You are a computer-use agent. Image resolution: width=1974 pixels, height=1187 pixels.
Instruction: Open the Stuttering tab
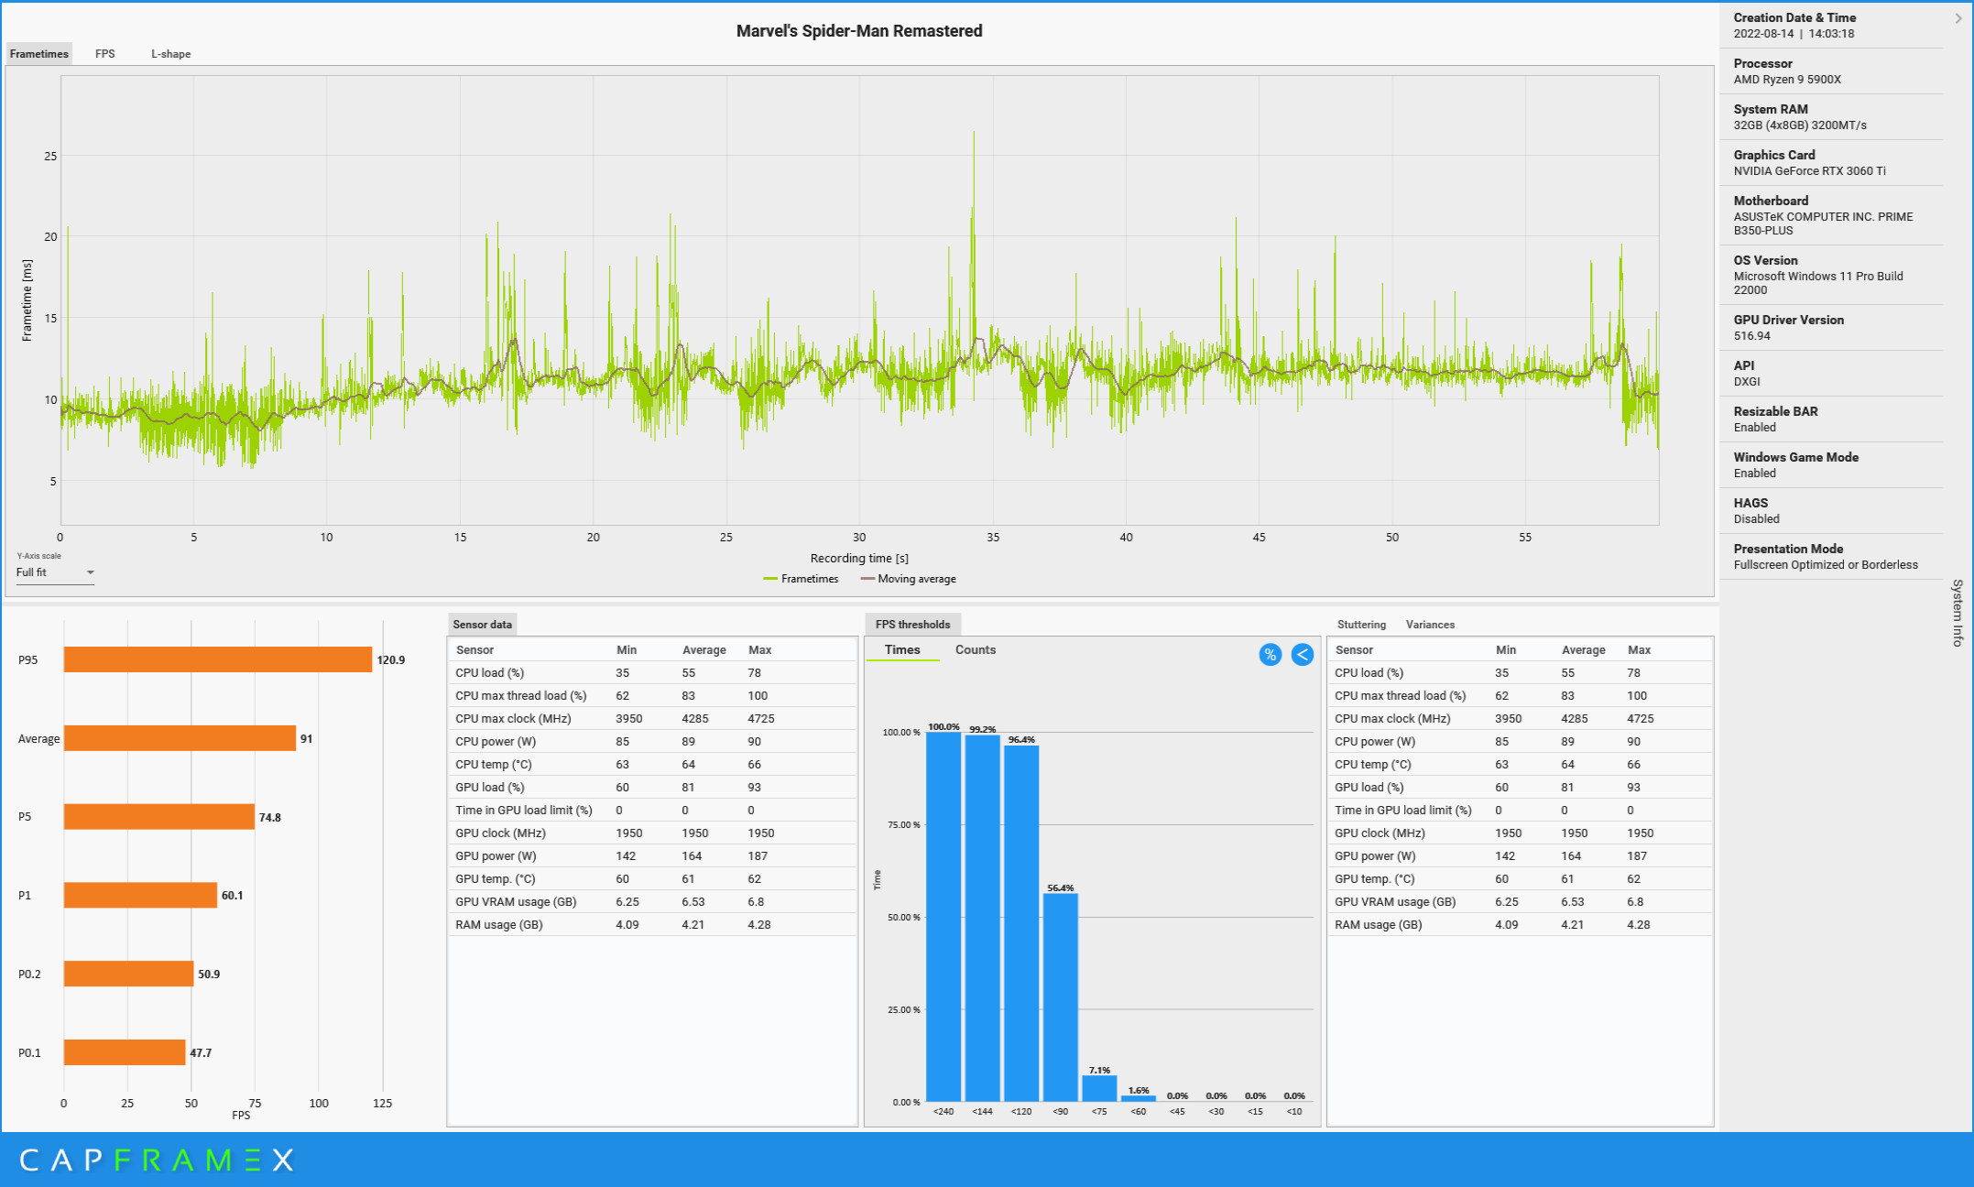1361,625
